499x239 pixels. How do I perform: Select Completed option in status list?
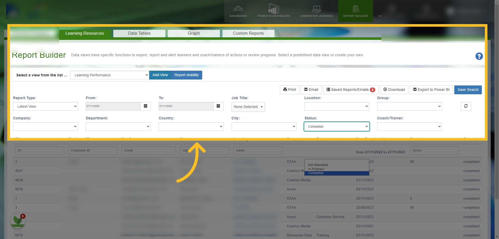point(337,173)
